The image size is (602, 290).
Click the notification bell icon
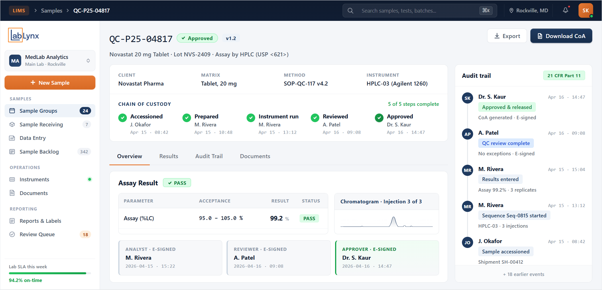click(x=565, y=10)
